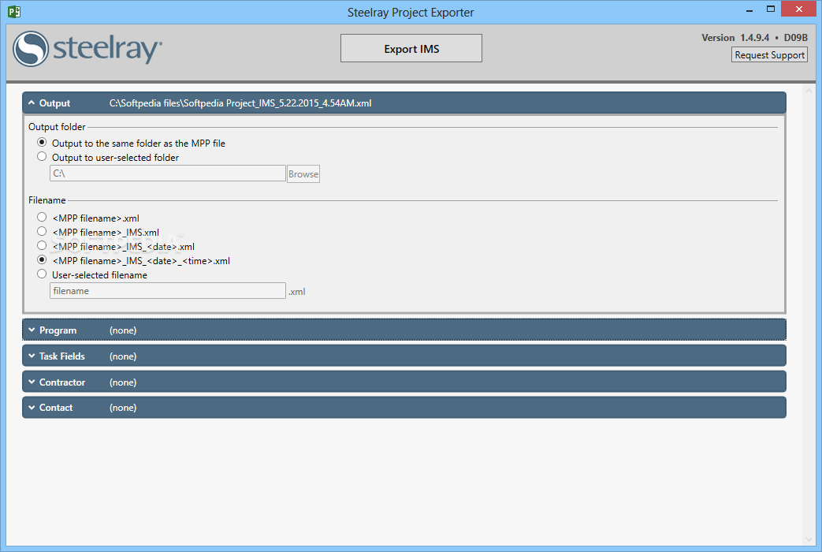Click the Browse button
The image size is (822, 552).
[303, 173]
